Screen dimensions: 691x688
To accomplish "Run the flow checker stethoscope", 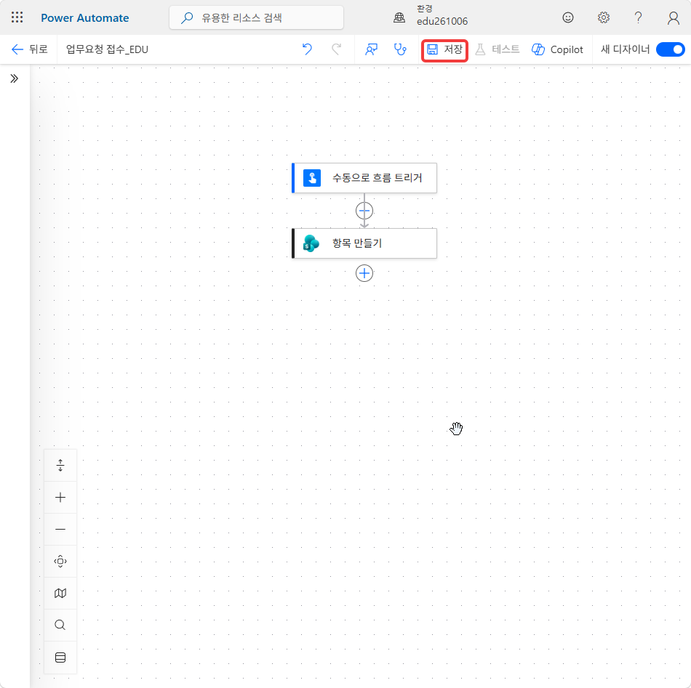I will tap(400, 49).
